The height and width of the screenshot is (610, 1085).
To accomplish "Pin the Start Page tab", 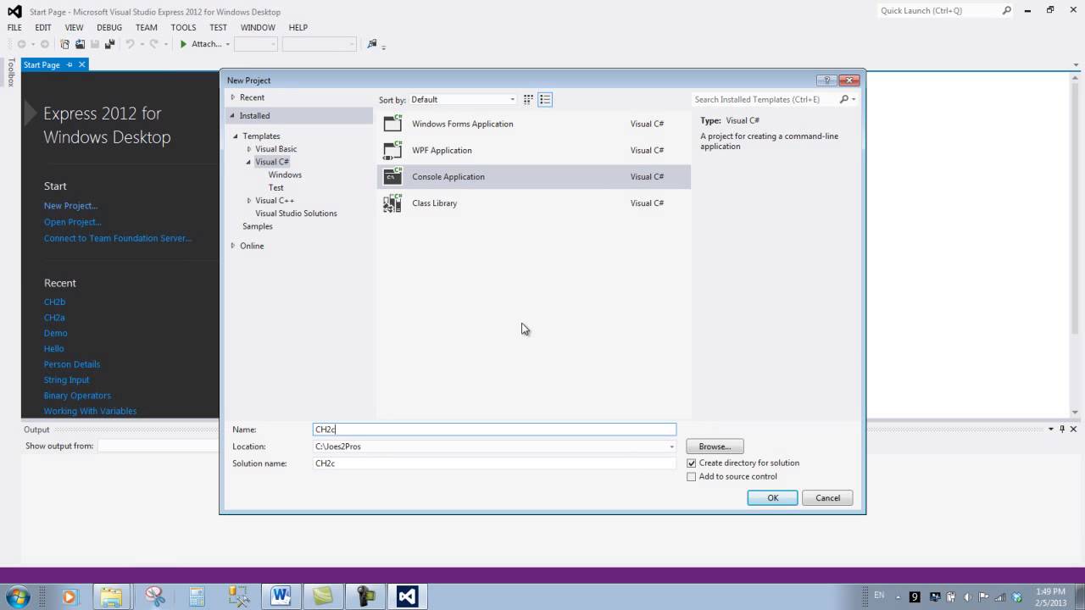I will pos(70,64).
